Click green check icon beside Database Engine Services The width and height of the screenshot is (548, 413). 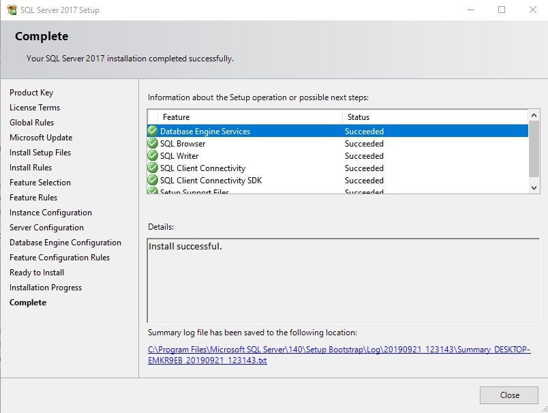(153, 132)
